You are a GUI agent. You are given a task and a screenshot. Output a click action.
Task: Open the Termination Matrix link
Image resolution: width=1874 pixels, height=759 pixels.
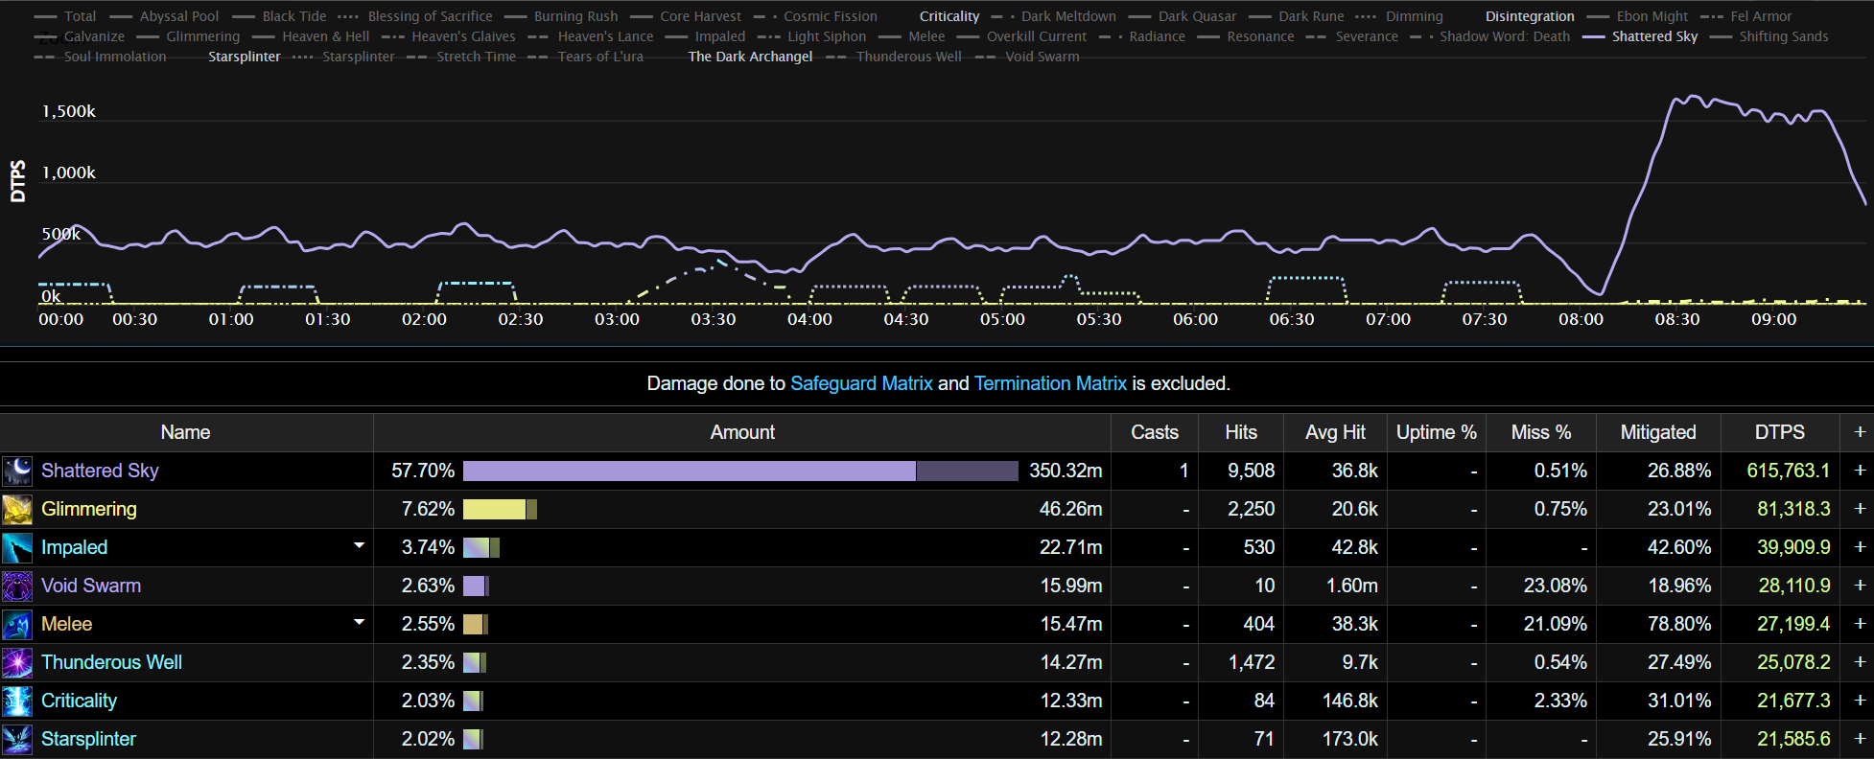point(1050,383)
